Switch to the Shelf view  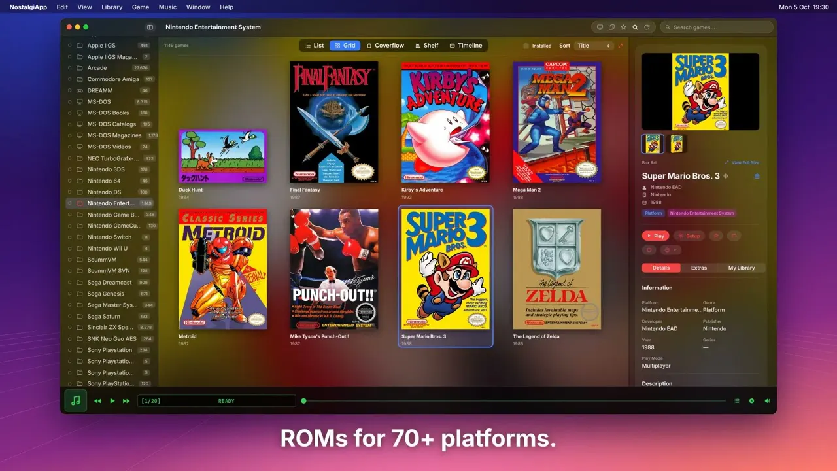[426, 46]
